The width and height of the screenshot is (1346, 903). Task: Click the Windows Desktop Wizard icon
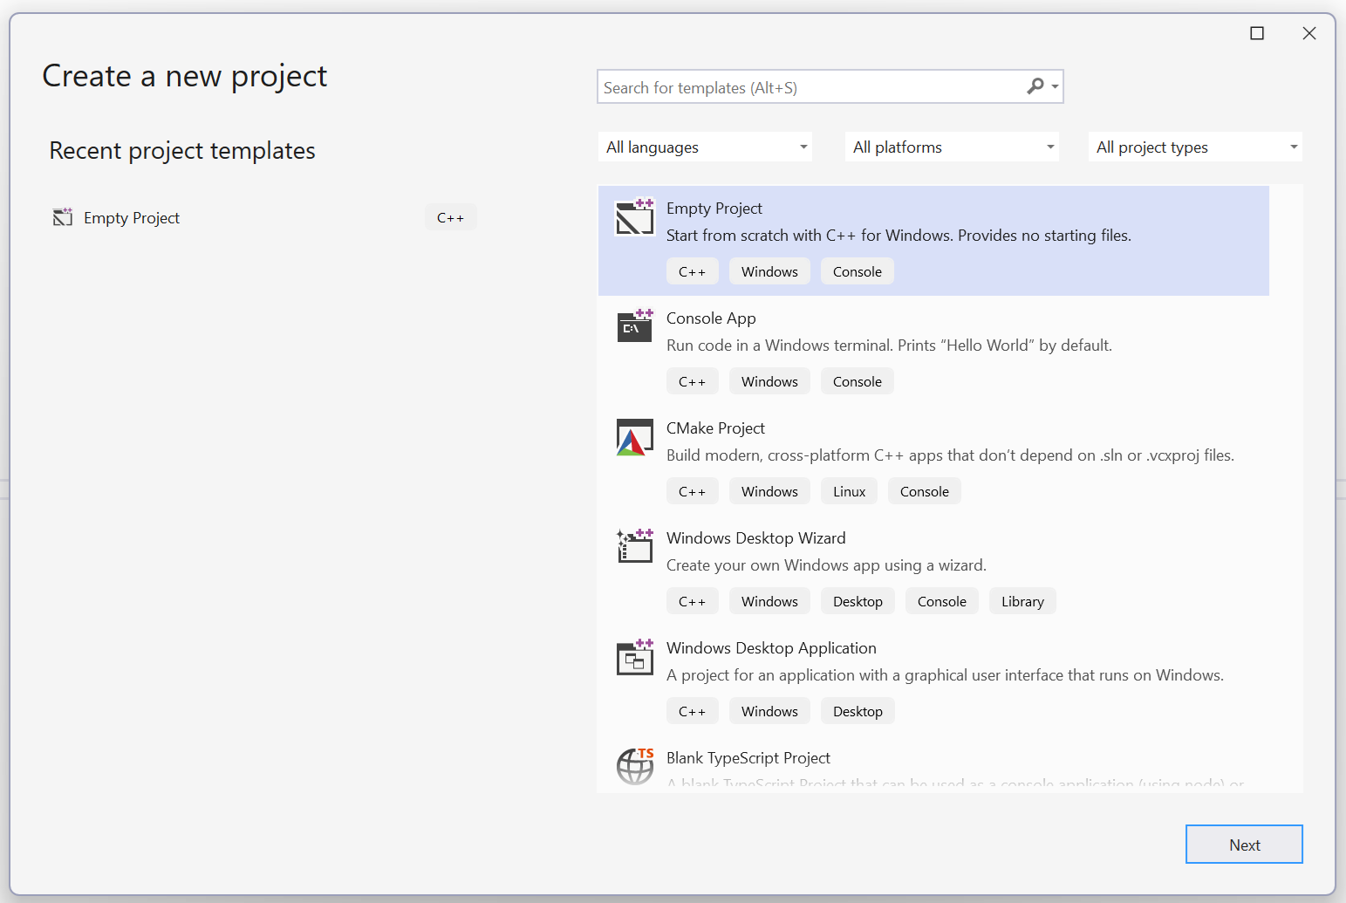pyautogui.click(x=634, y=547)
